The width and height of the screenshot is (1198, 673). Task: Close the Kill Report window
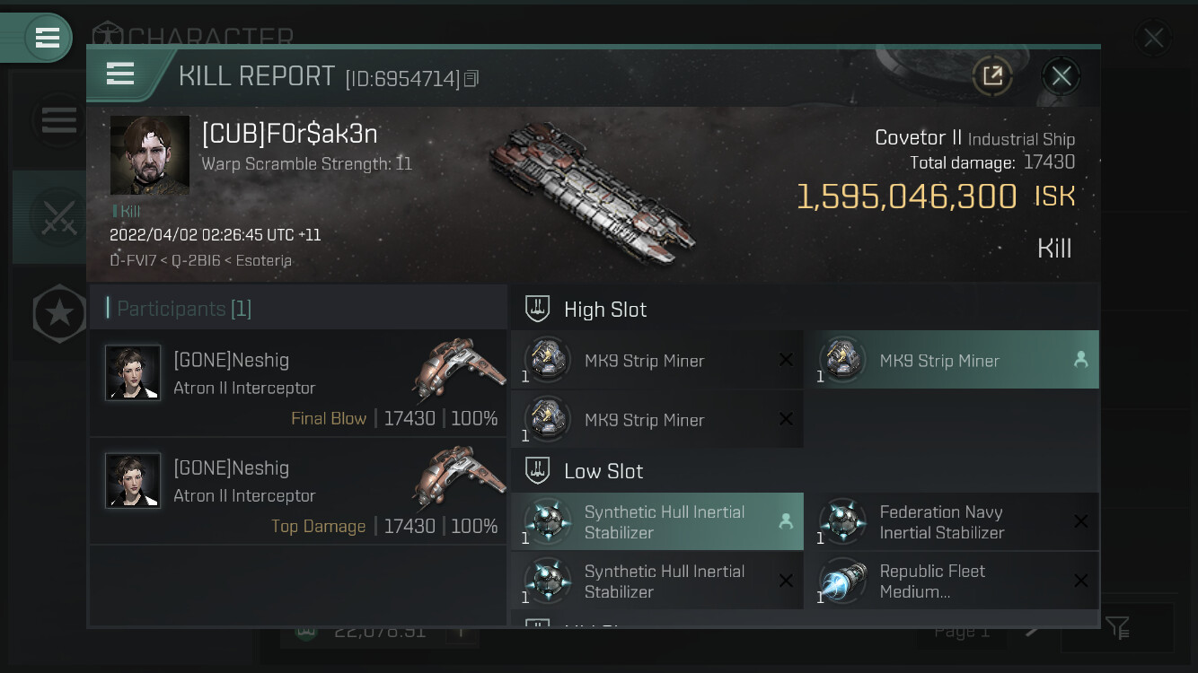[x=1061, y=76]
